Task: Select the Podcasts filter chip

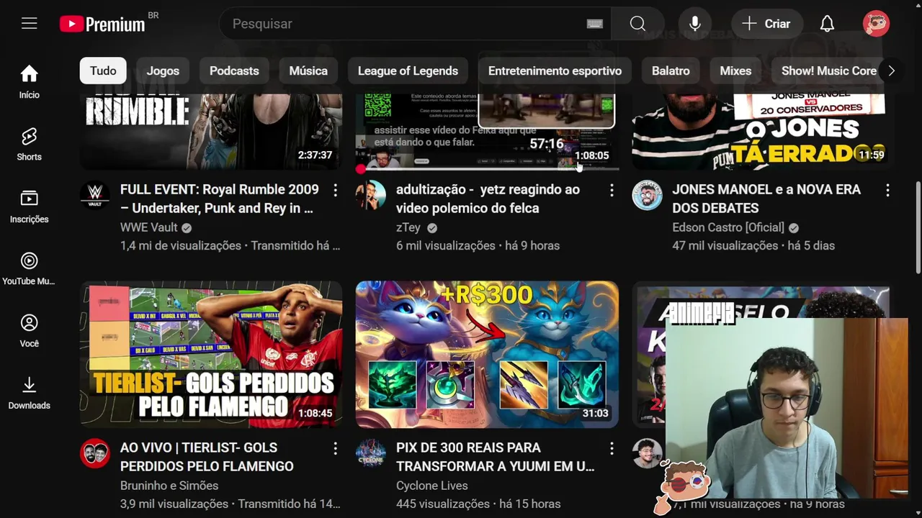Action: point(234,71)
